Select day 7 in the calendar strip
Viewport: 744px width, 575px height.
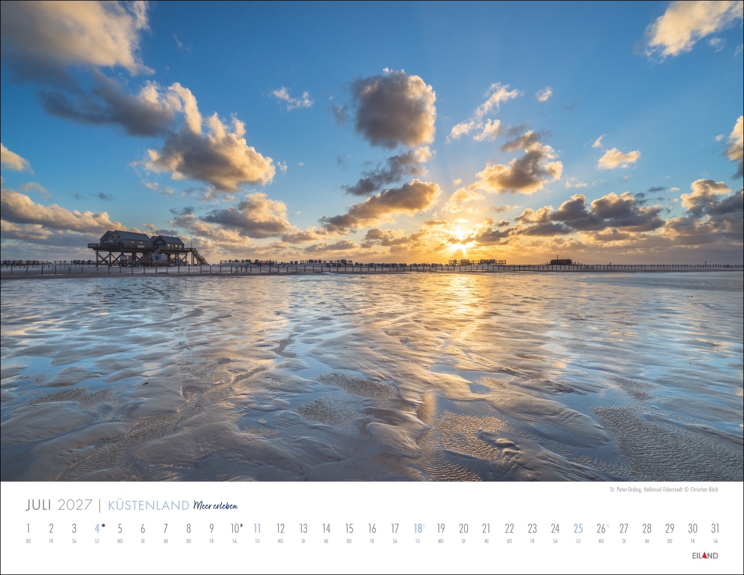165,529
